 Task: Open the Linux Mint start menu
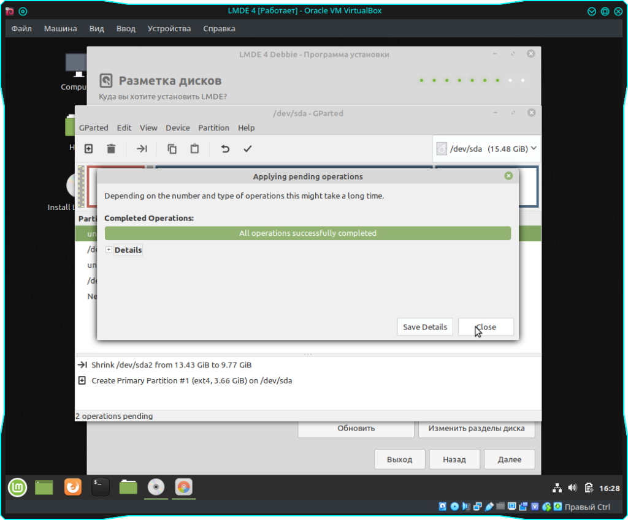click(x=17, y=488)
